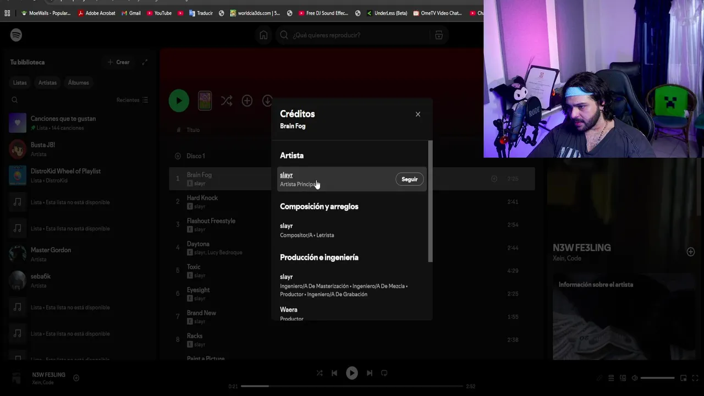The height and width of the screenshot is (396, 704).
Task: Focus the ¿Qué quieres reproducir? search field
Action: [x=354, y=35]
